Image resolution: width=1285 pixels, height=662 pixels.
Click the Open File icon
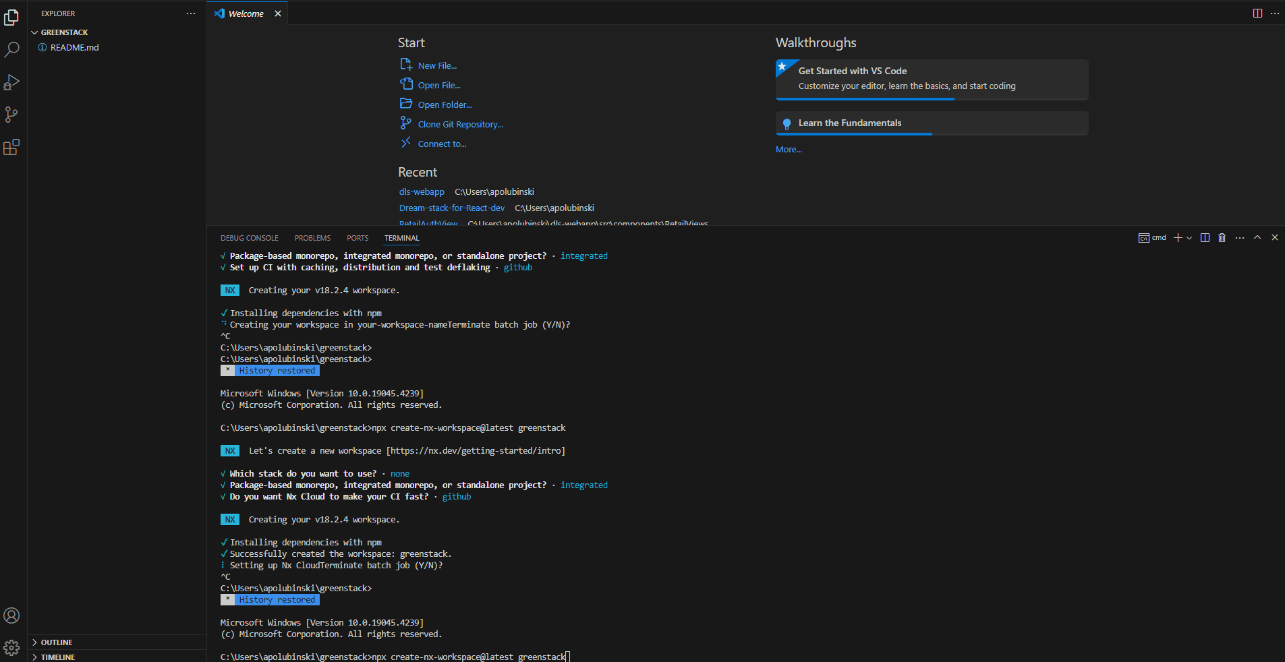[406, 84]
